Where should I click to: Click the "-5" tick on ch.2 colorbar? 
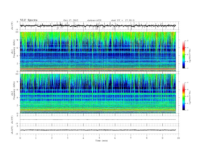coord(187,96)
